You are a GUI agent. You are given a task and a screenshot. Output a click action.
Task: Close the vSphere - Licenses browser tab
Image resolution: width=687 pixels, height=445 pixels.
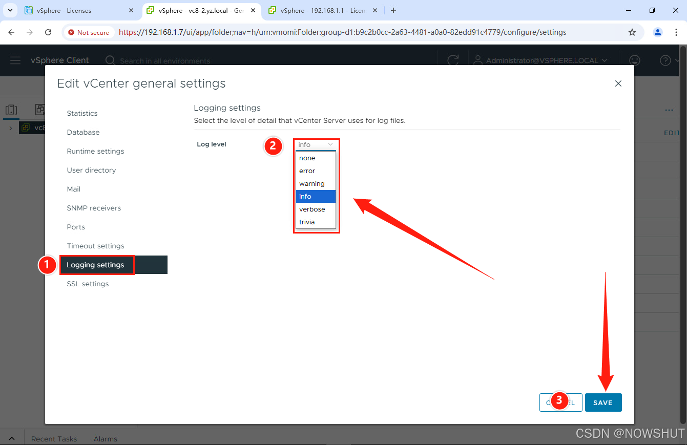click(131, 10)
